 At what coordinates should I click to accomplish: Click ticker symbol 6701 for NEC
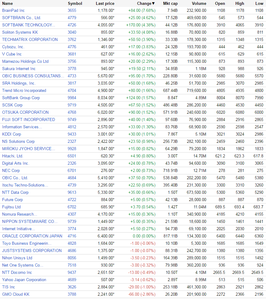pyautogui.click(x=72, y=170)
